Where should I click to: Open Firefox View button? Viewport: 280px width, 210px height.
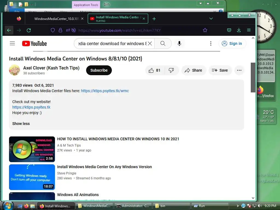(19, 19)
